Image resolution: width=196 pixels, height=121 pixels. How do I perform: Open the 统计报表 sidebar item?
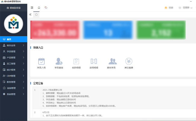pyautogui.click(x=14, y=70)
